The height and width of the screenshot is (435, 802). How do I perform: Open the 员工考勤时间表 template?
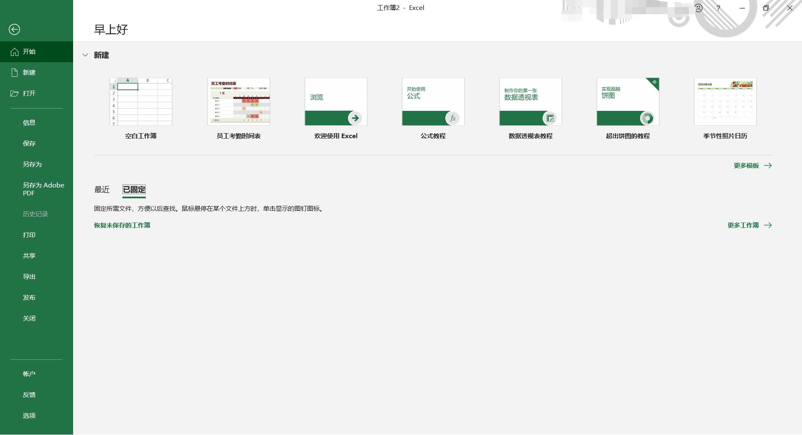point(239,101)
